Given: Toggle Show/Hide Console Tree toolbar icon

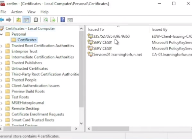Looking at the screenshot, I should 26,20.
